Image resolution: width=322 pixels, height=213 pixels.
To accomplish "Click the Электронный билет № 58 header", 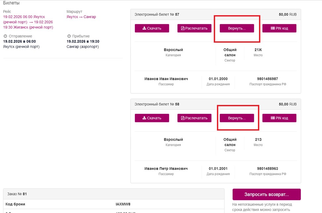I will pos(216,104).
